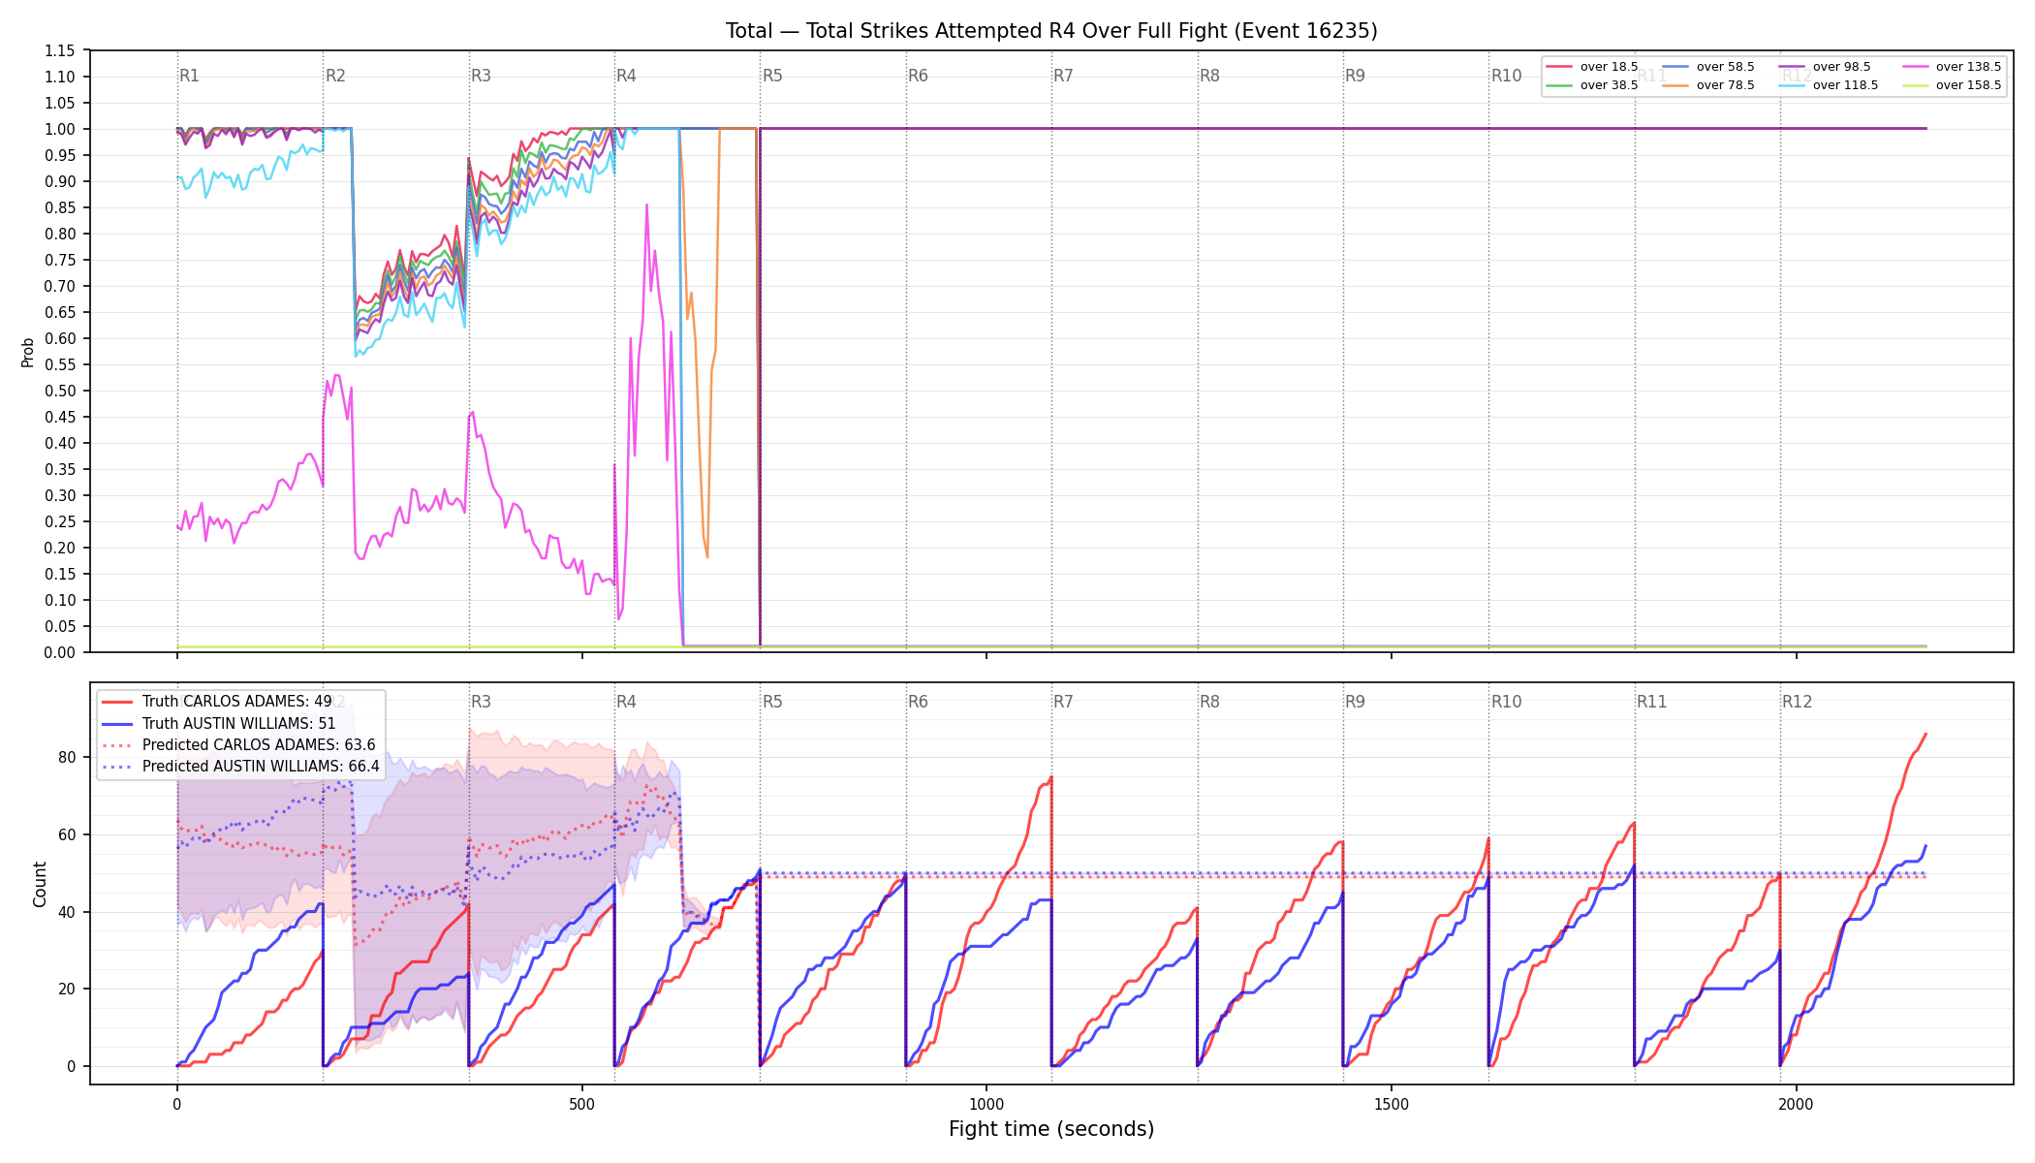Viewport: 2035px width, 1163px height.
Task: Select the magenta 'over 138.5' legend entry
Action: (x=1952, y=67)
